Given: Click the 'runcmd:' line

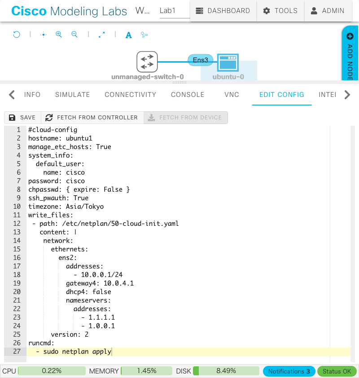Looking at the screenshot, I should [41, 343].
